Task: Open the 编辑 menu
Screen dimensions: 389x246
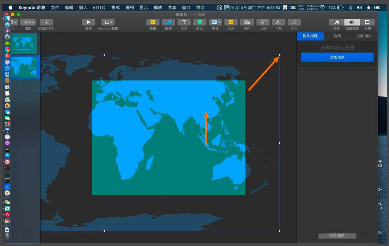Action: (x=69, y=8)
